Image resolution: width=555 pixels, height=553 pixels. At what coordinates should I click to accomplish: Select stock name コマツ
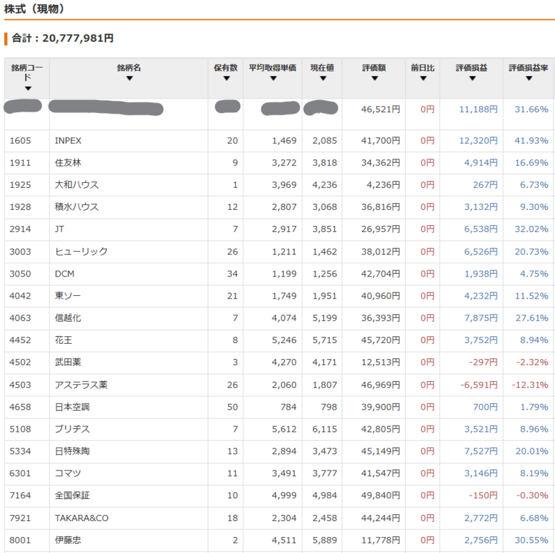pos(67,473)
